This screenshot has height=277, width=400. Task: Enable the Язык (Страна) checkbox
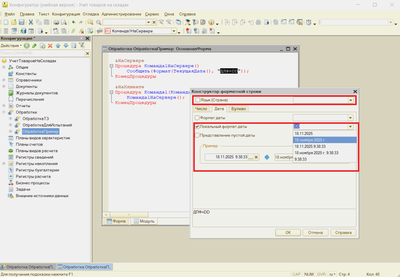click(198, 100)
